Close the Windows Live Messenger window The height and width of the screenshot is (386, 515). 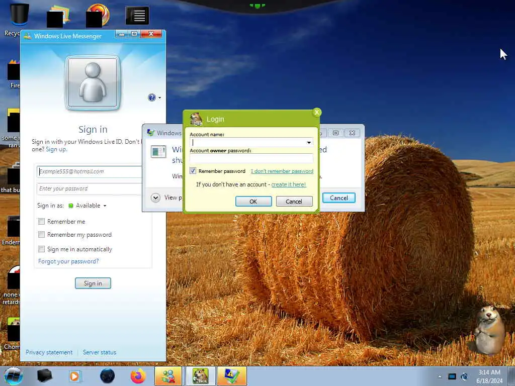tap(151, 34)
